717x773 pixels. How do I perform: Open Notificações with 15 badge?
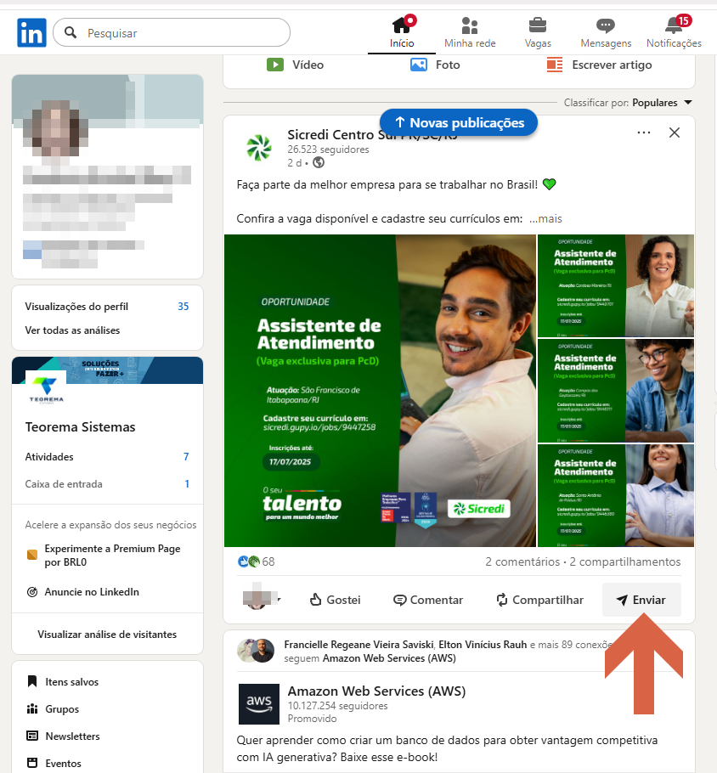pyautogui.click(x=674, y=32)
